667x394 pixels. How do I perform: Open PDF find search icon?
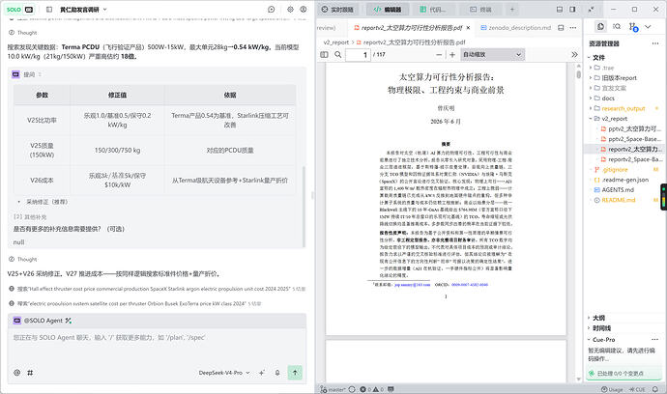[x=337, y=55]
